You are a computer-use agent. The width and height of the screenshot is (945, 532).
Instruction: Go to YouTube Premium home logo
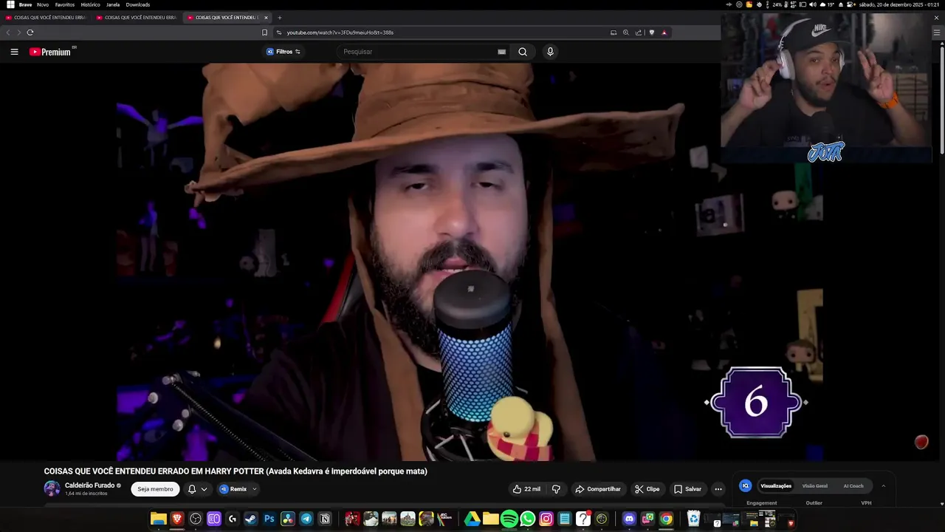(50, 52)
